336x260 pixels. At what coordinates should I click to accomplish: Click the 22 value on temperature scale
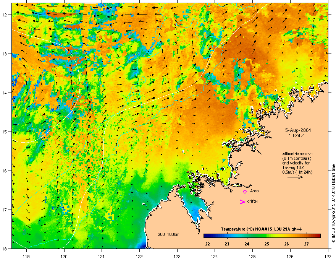click(x=207, y=244)
